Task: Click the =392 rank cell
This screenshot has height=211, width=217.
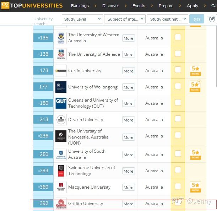Action: 43,203
